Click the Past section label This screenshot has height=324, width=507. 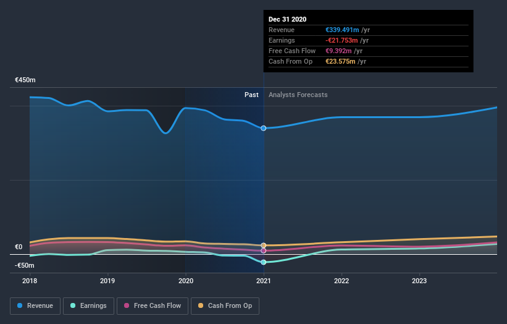(x=251, y=95)
